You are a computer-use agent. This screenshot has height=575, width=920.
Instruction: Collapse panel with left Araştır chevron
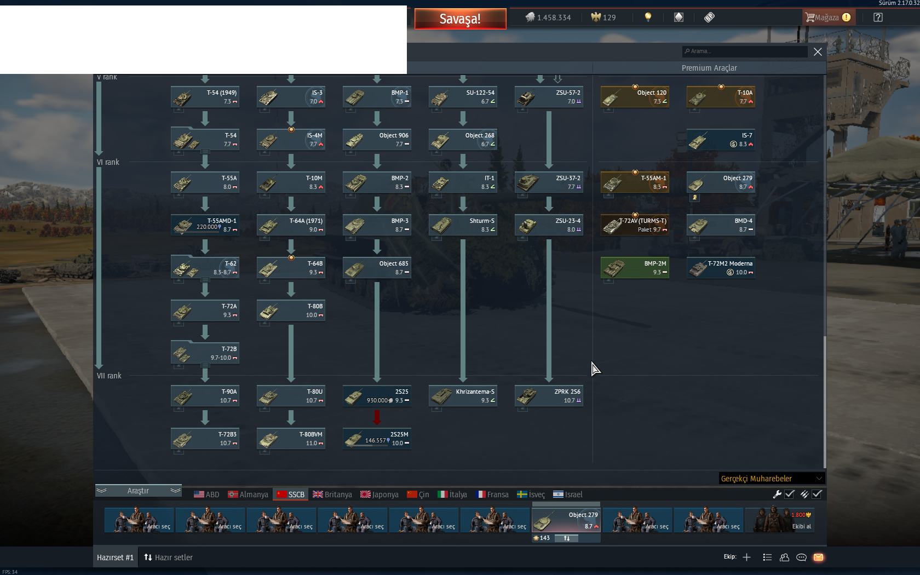click(x=101, y=491)
